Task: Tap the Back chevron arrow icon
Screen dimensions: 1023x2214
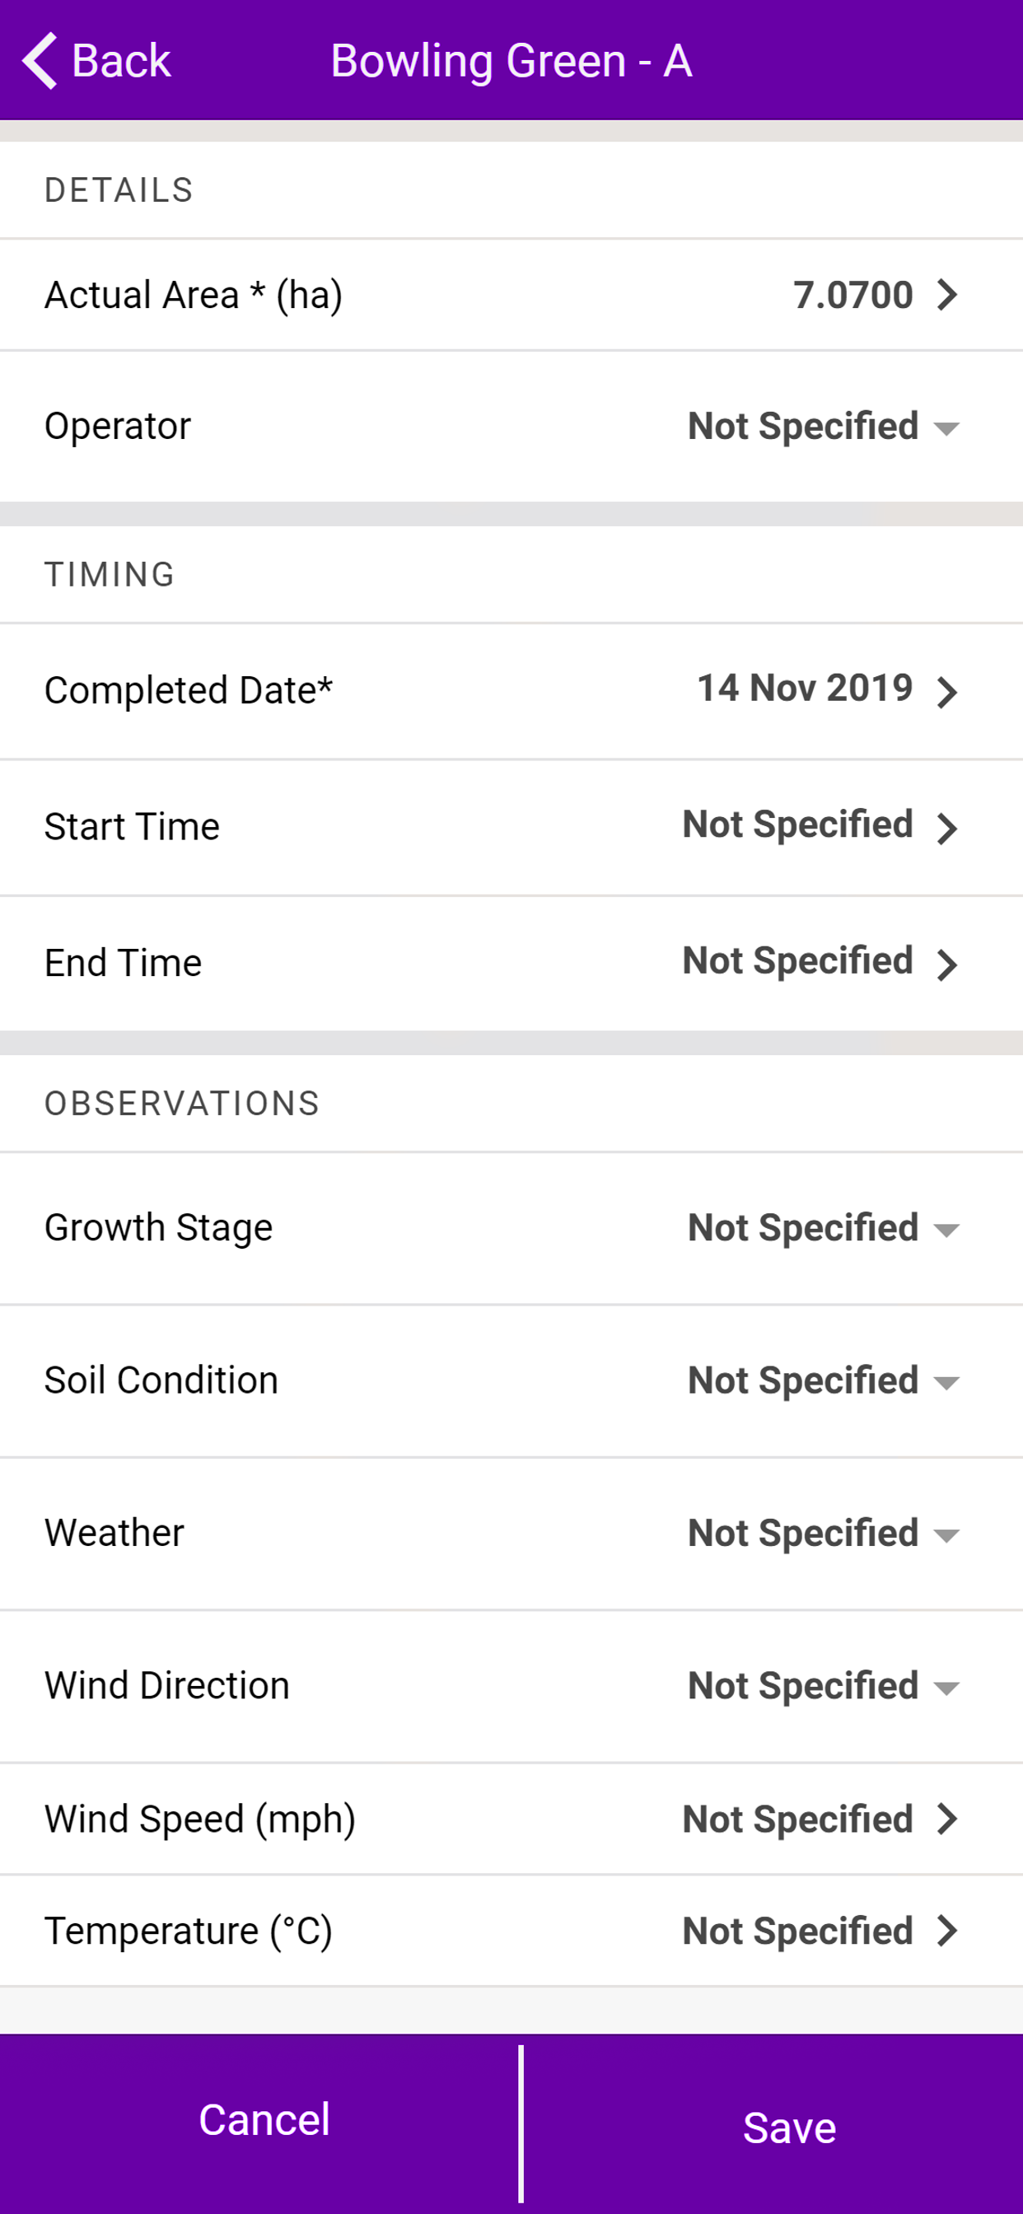Action: click(x=40, y=61)
